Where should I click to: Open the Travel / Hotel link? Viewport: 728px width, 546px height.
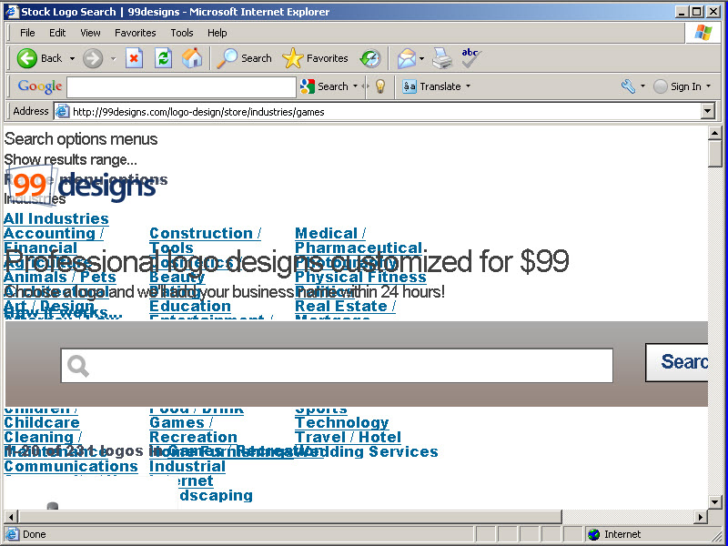point(348,438)
